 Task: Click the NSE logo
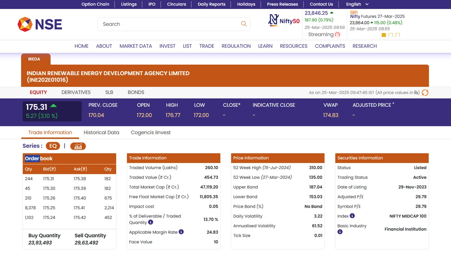(40, 24)
